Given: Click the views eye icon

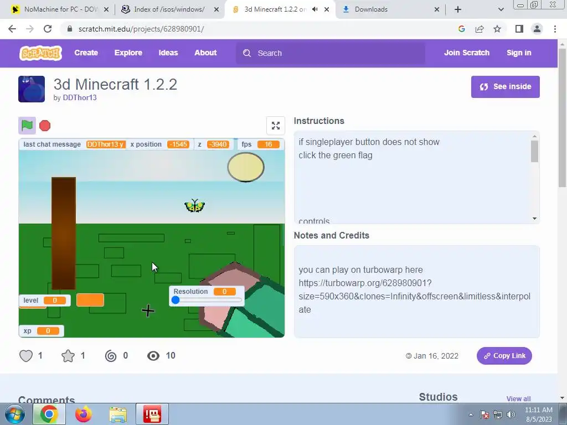Looking at the screenshot, I should pos(153,356).
